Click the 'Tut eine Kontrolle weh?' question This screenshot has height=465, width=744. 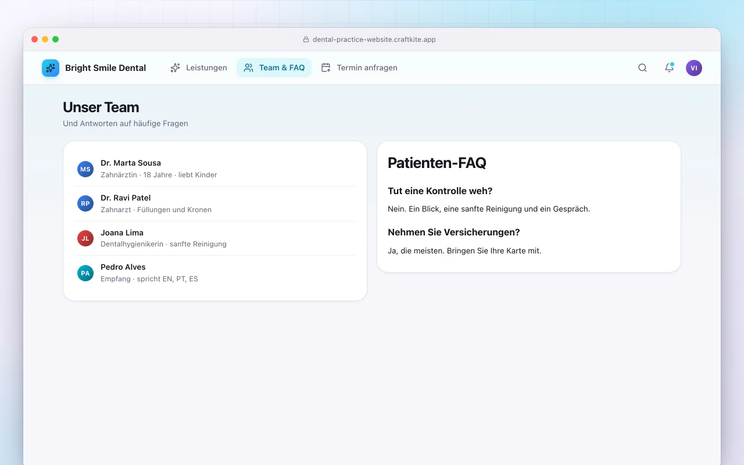pyautogui.click(x=440, y=191)
